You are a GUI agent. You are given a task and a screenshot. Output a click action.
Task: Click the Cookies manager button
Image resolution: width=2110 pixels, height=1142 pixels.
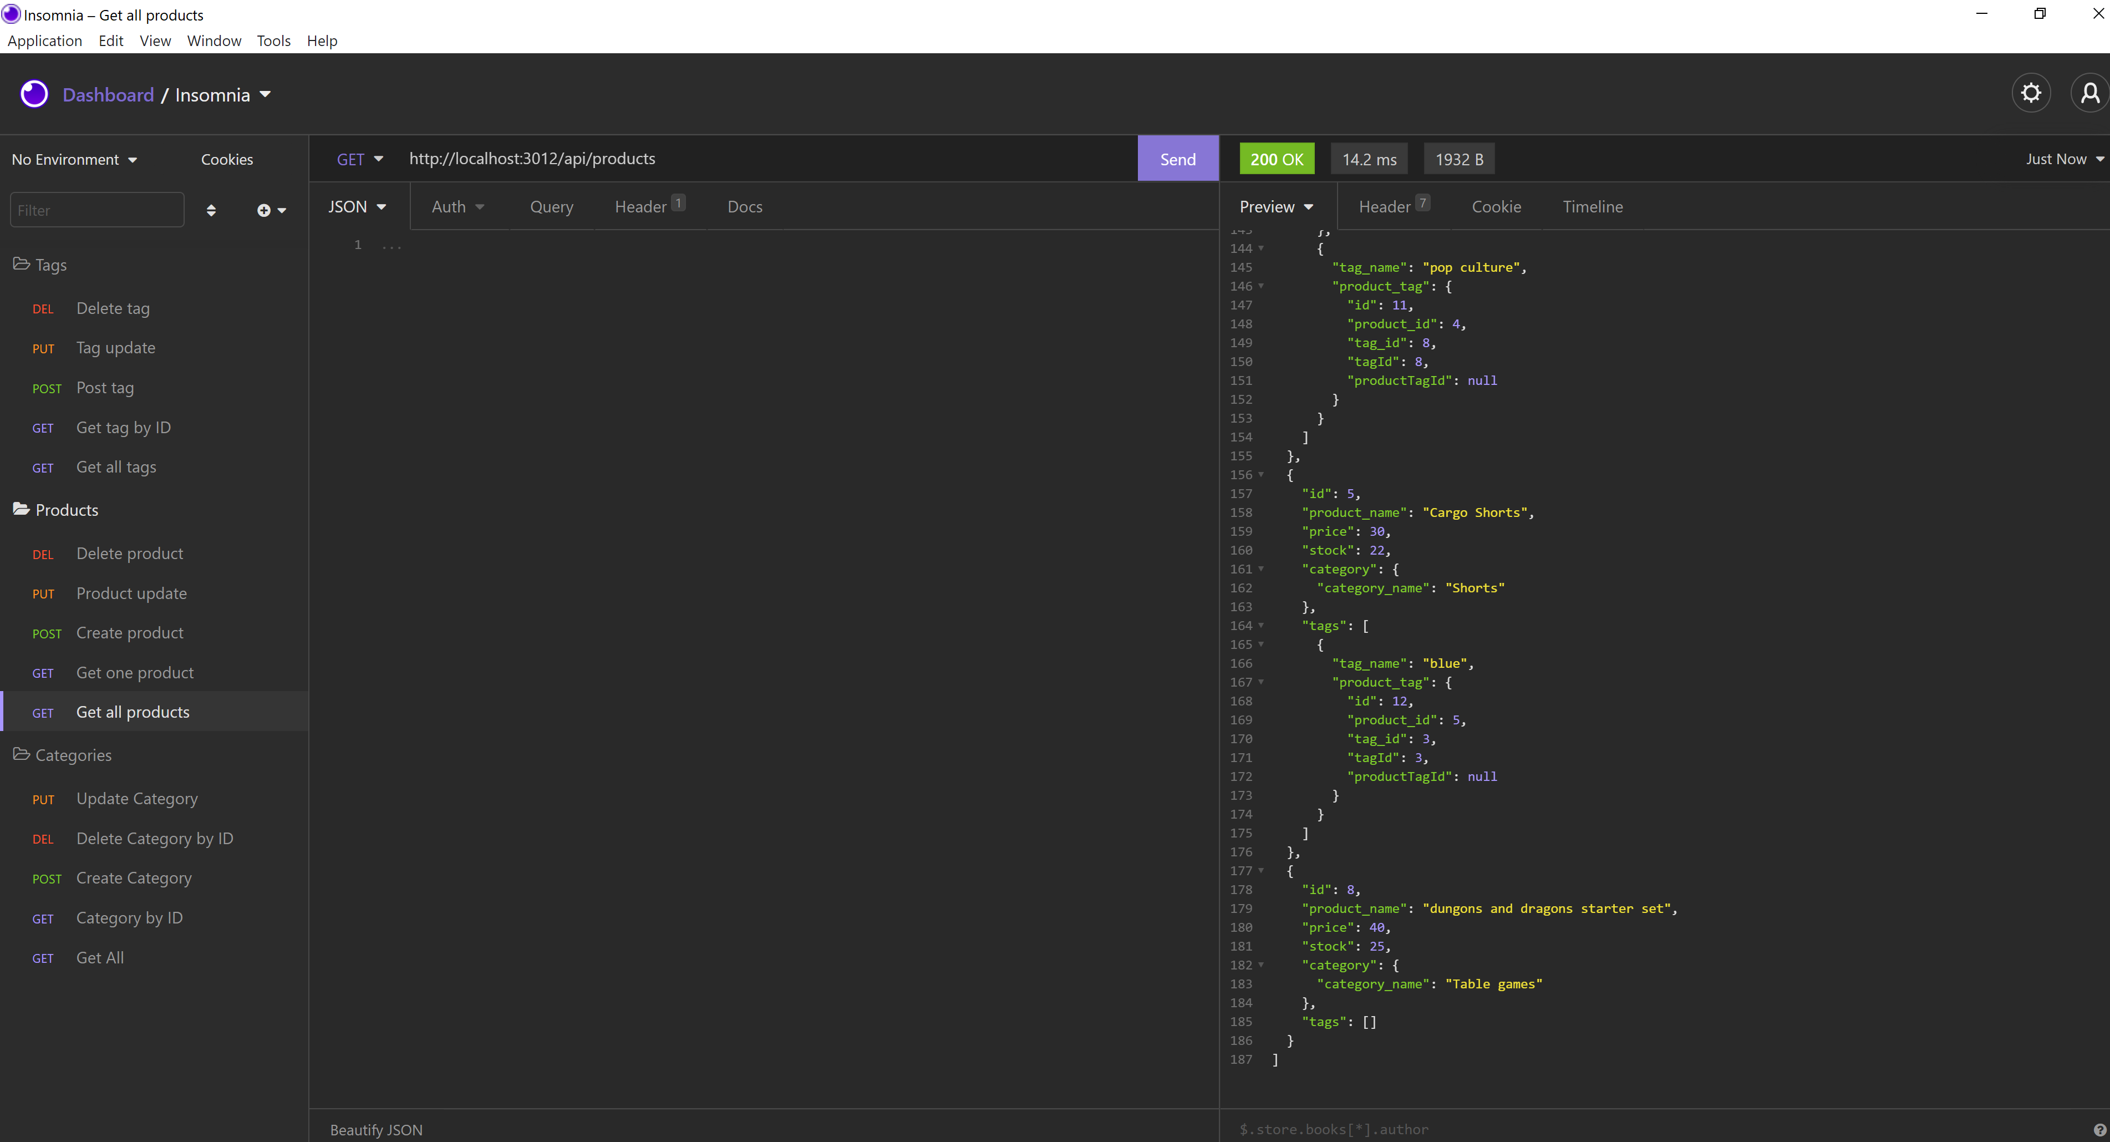226,158
